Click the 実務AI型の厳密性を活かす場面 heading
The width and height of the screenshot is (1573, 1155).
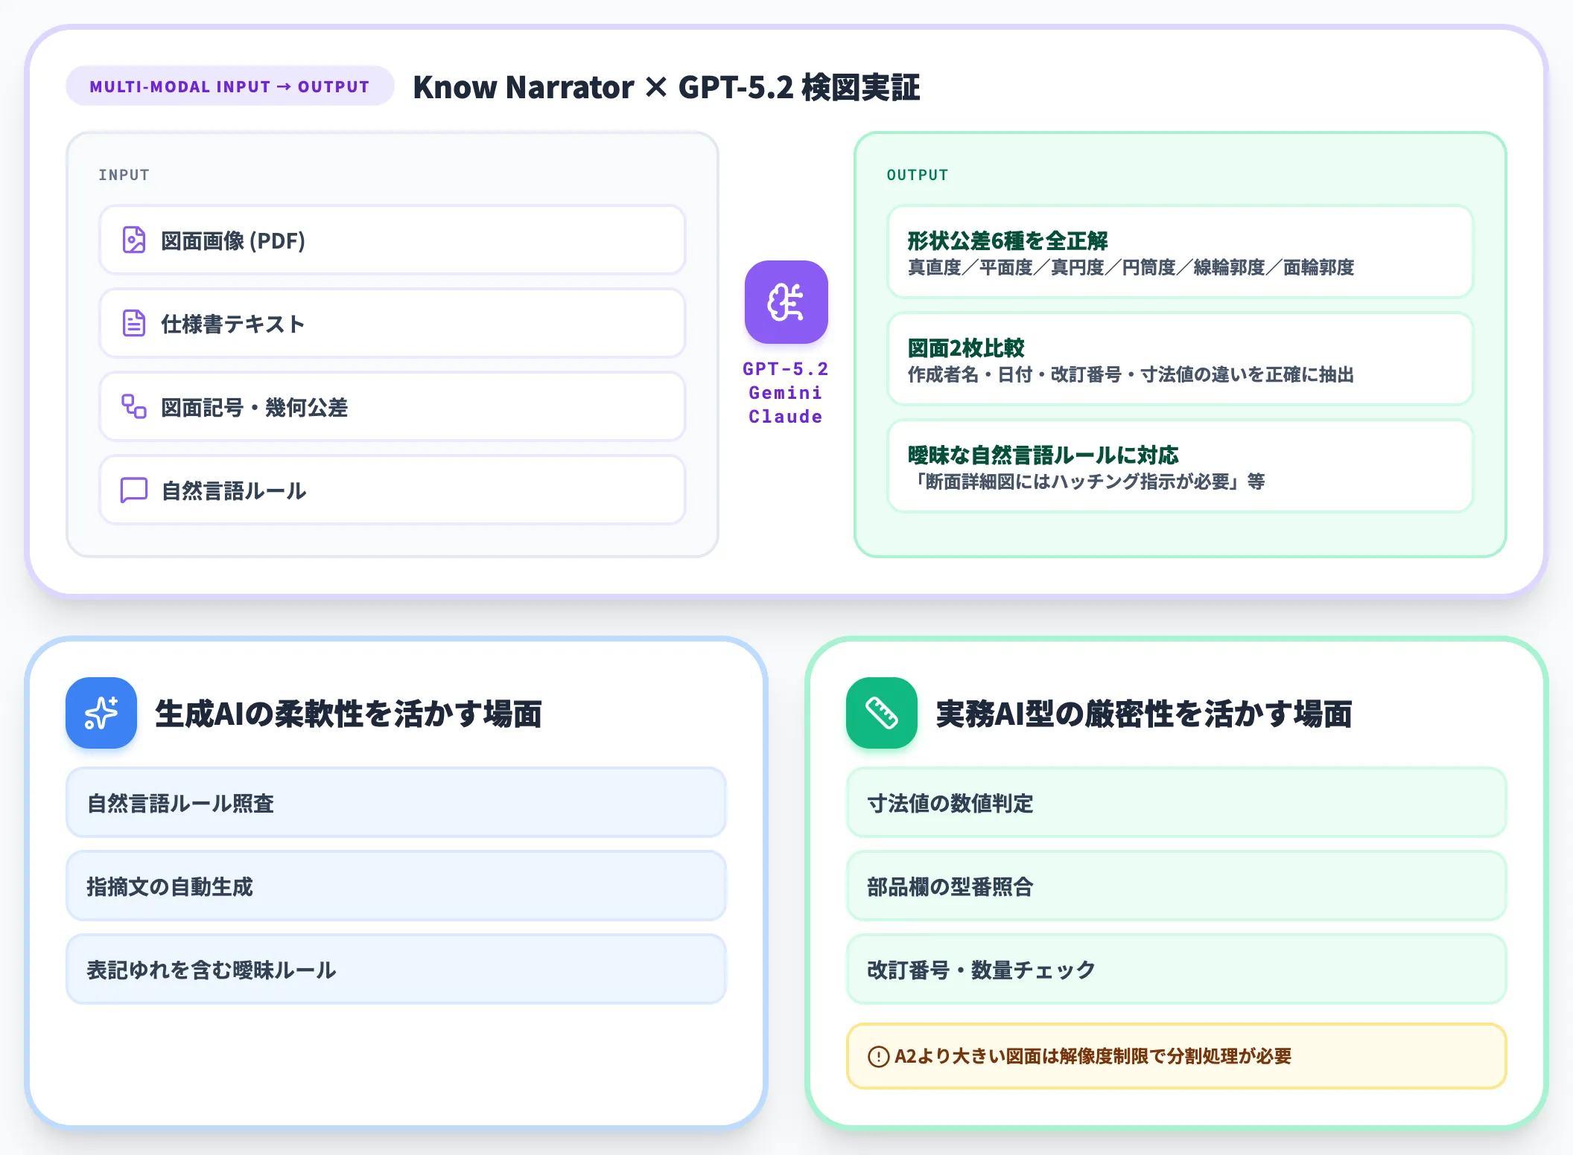pos(1144,714)
